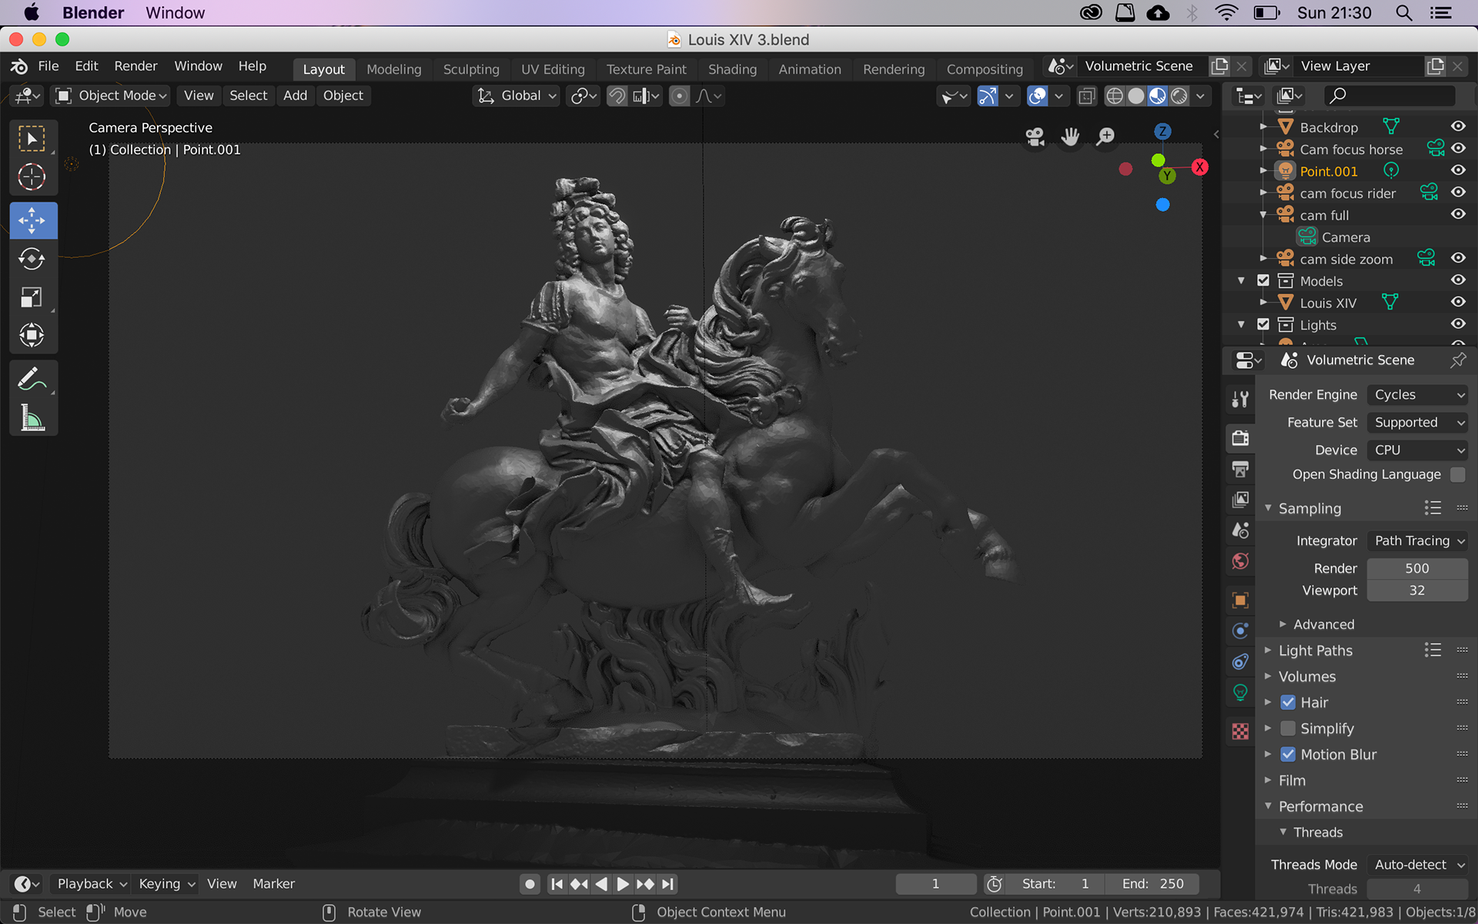Open the View Layer properties tab
Viewport: 1478px width, 924px height.
(x=1240, y=499)
